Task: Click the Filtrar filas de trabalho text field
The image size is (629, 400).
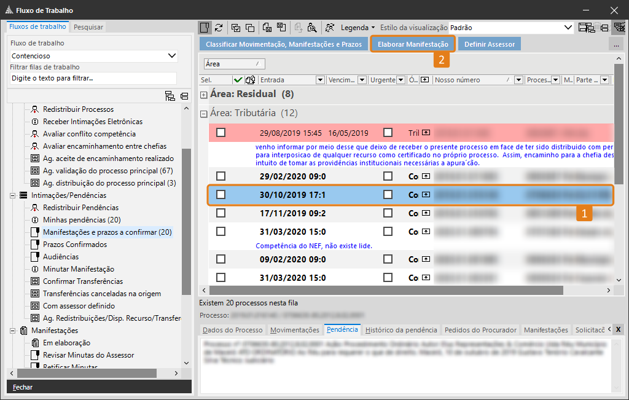Action: 93,78
